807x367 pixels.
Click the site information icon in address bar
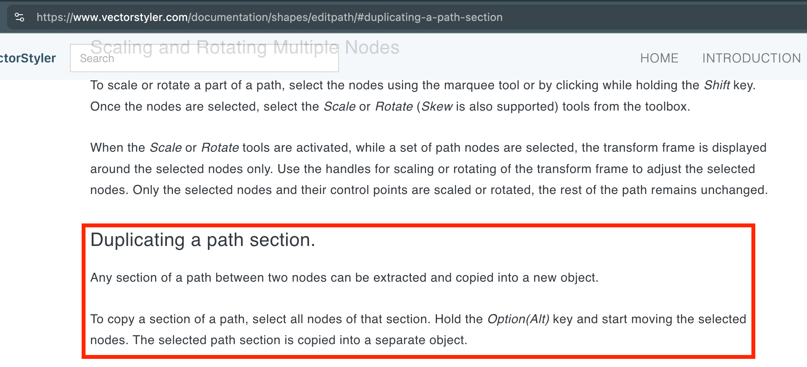click(x=19, y=17)
